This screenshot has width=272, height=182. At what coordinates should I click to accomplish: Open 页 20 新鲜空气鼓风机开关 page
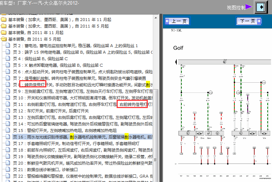coord(83,163)
